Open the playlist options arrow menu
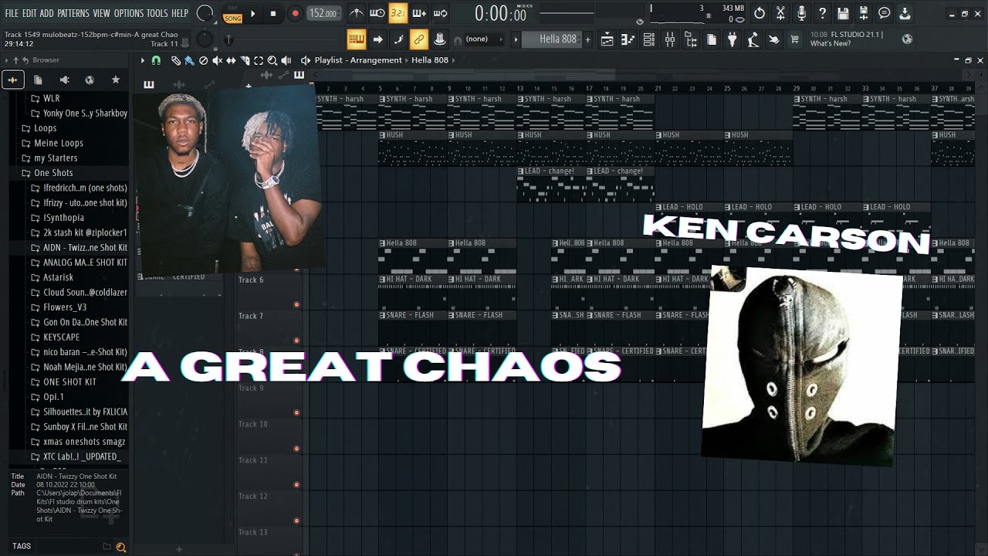 tap(142, 60)
